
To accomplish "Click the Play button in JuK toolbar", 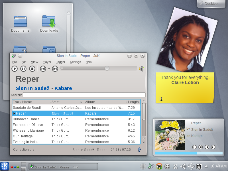I will (x=15, y=69).
